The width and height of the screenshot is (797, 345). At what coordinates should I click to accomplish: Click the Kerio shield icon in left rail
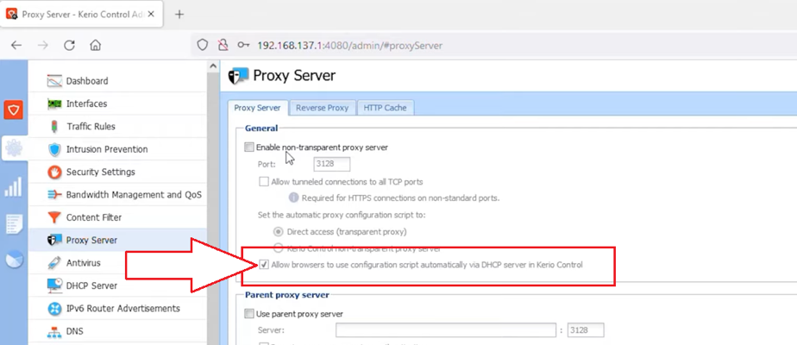[x=13, y=110]
